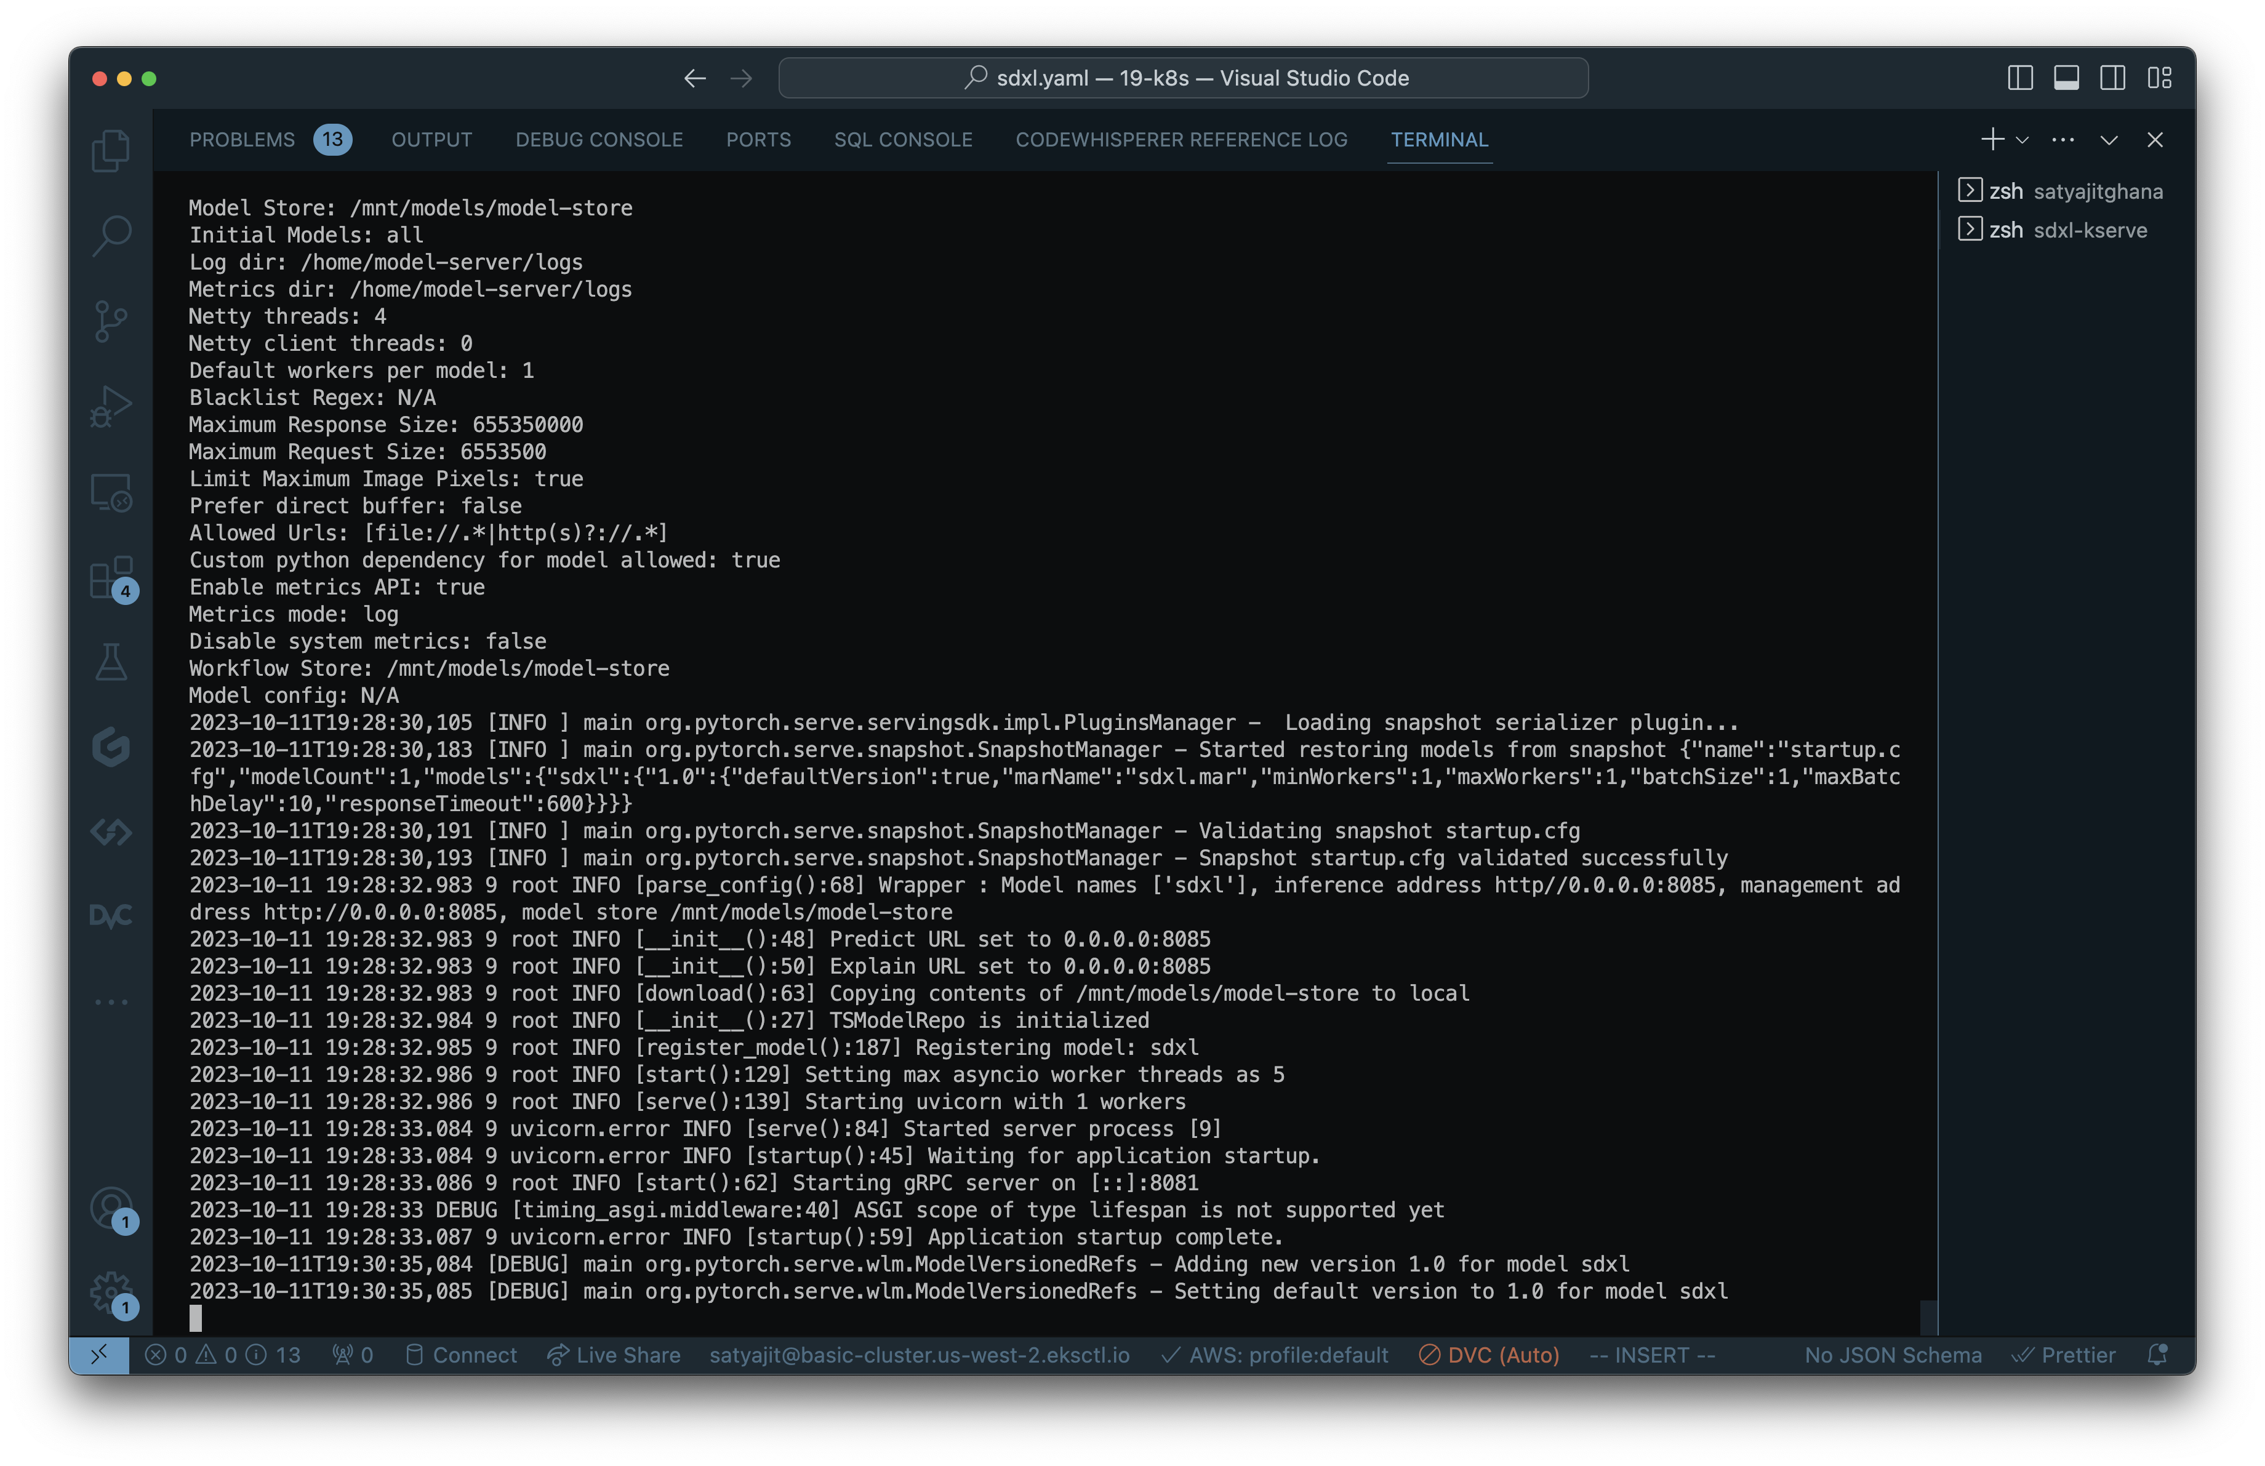The width and height of the screenshot is (2265, 1466).
Task: Switch to the PROBLEMS tab
Action: pos(242,140)
